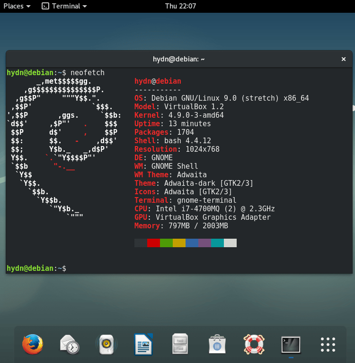
Task: Click the Resolution line 1024x768
Action: click(x=177, y=149)
